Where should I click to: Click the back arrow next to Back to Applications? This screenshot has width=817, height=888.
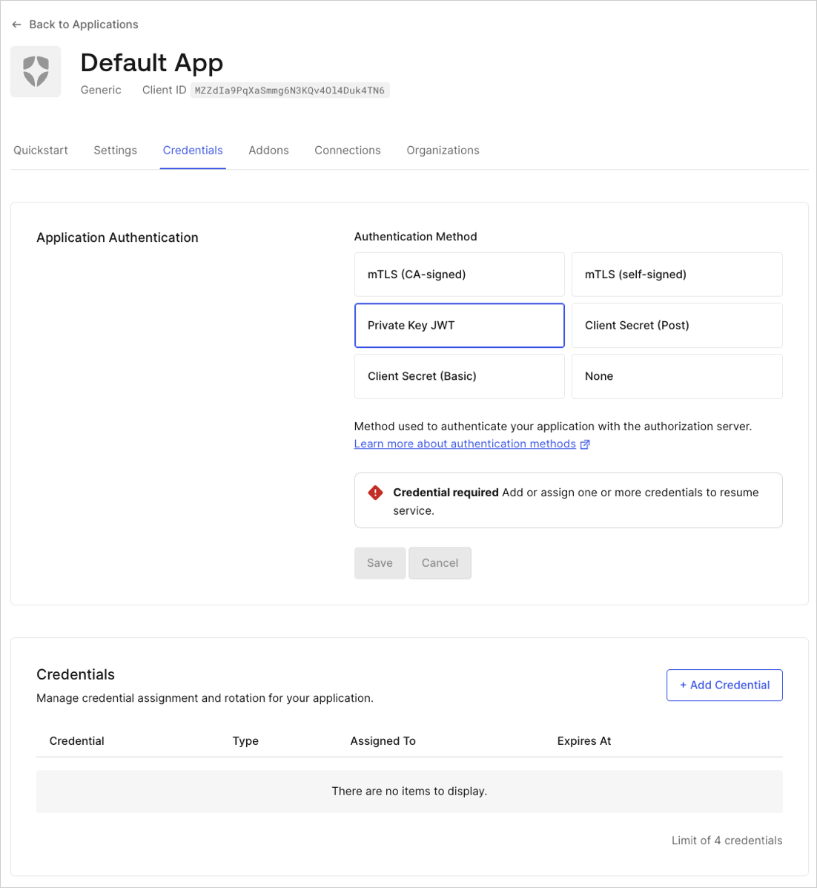coord(16,24)
